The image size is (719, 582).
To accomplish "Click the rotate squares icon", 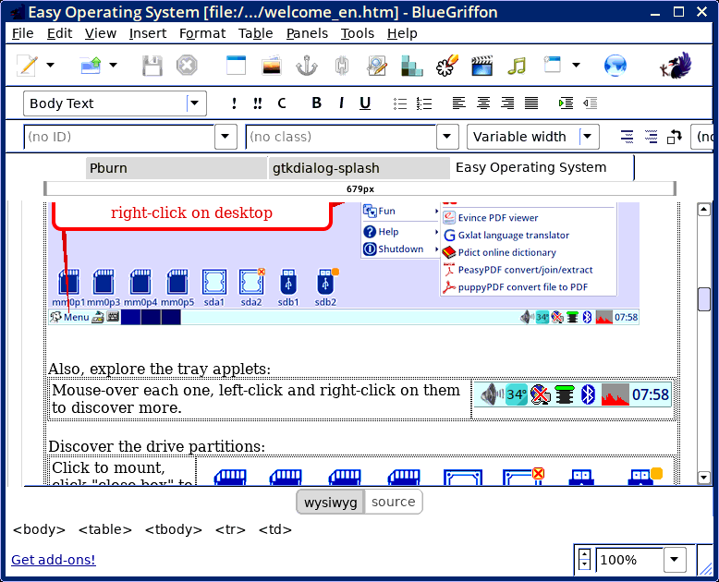I will coord(675,137).
